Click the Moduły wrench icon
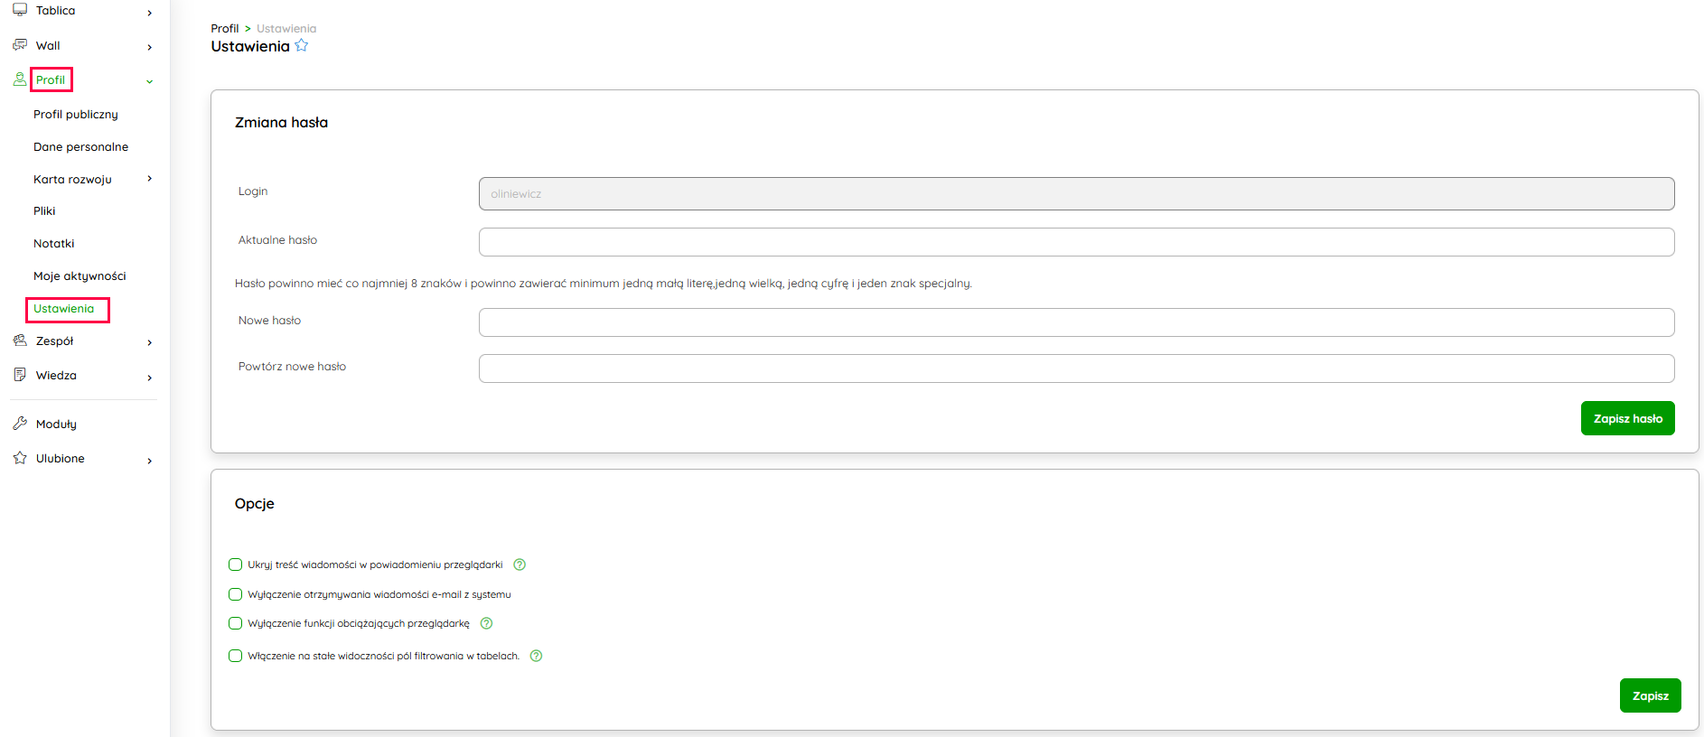The image size is (1704, 737). pyautogui.click(x=20, y=424)
